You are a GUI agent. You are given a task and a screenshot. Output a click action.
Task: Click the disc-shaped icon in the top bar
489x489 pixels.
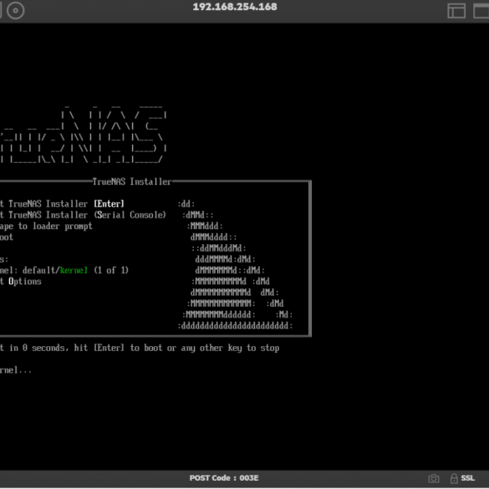click(15, 11)
